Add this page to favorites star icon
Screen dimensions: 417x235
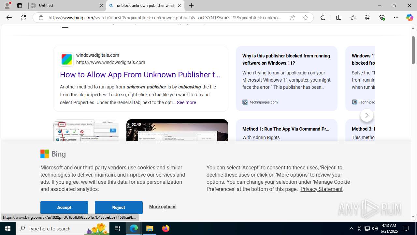306,18
